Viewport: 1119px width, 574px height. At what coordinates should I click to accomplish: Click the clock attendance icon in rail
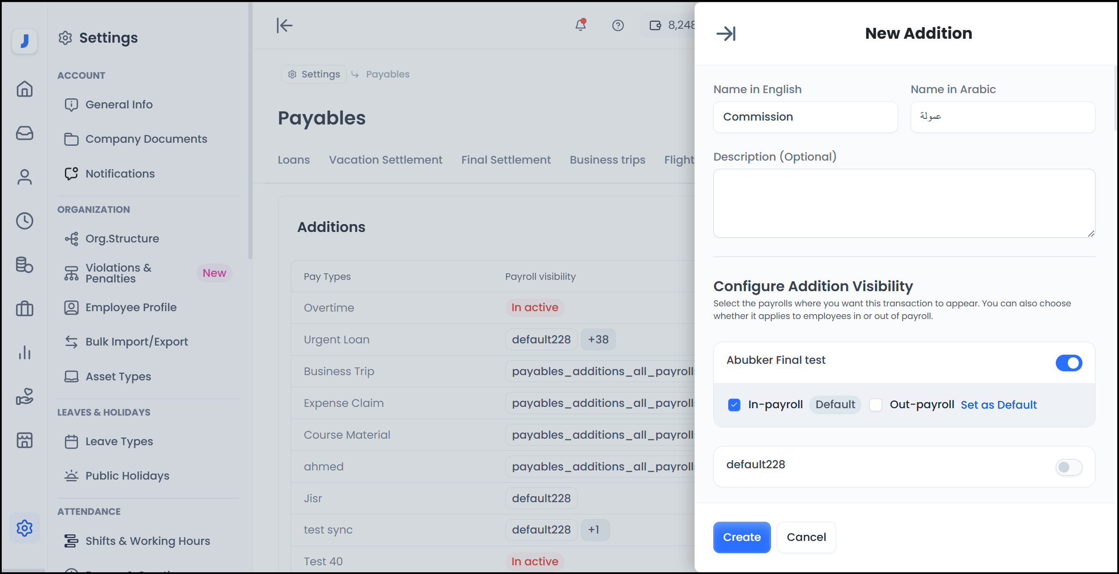pos(24,221)
